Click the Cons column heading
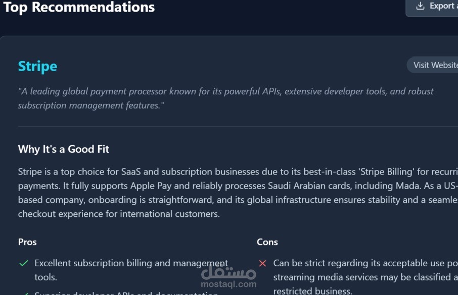Image resolution: width=458 pixels, height=295 pixels. click(x=267, y=242)
